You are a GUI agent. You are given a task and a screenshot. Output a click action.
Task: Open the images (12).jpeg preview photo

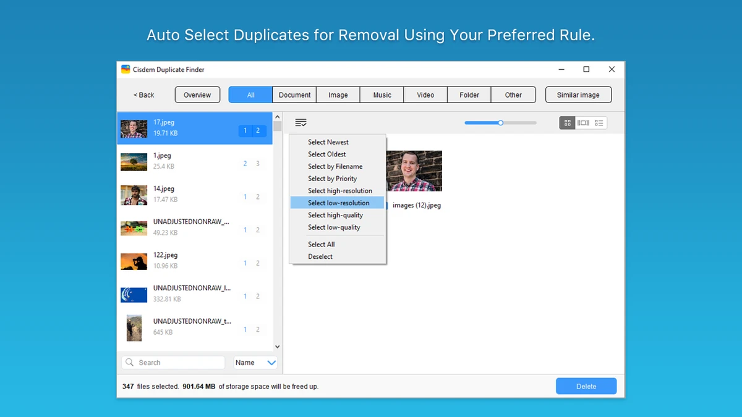[x=414, y=171]
